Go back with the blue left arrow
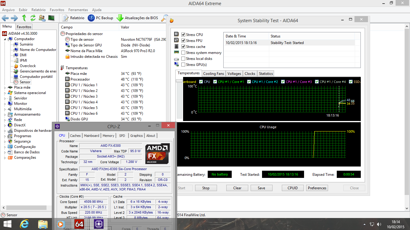Viewport: 410px width, 230px height. (x=5, y=18)
